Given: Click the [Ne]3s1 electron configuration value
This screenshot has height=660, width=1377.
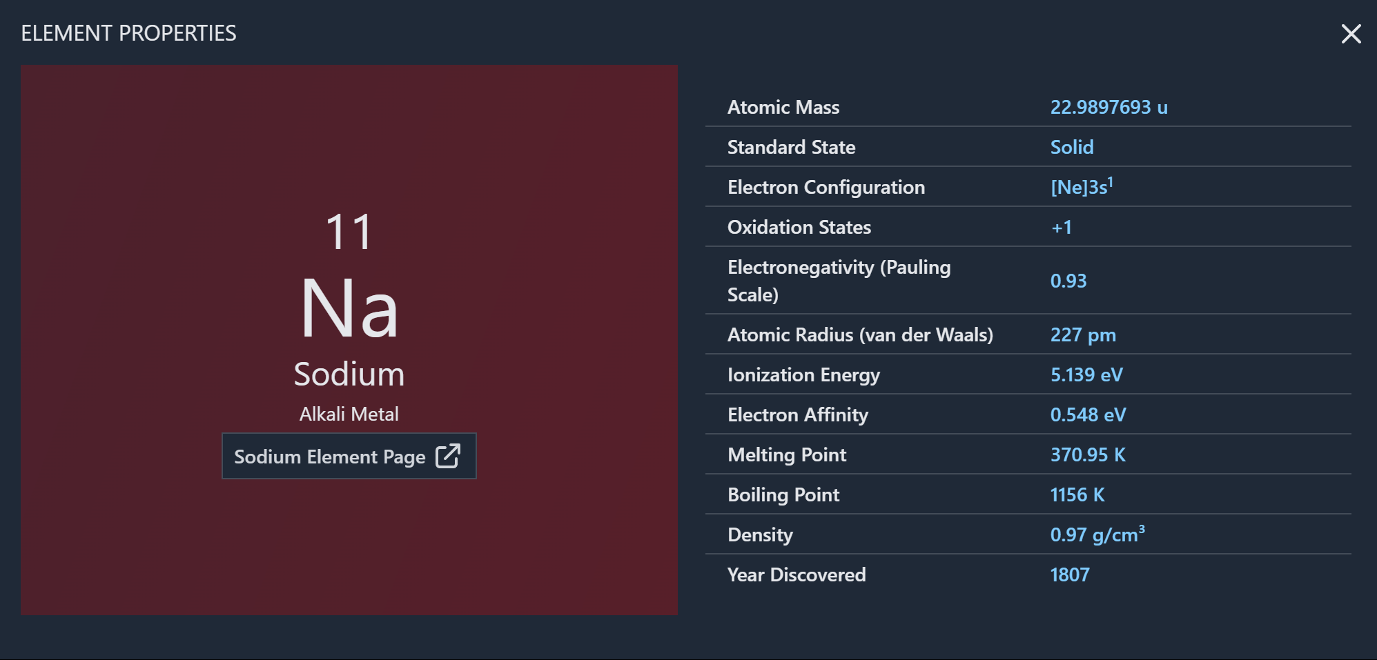Looking at the screenshot, I should [1082, 186].
